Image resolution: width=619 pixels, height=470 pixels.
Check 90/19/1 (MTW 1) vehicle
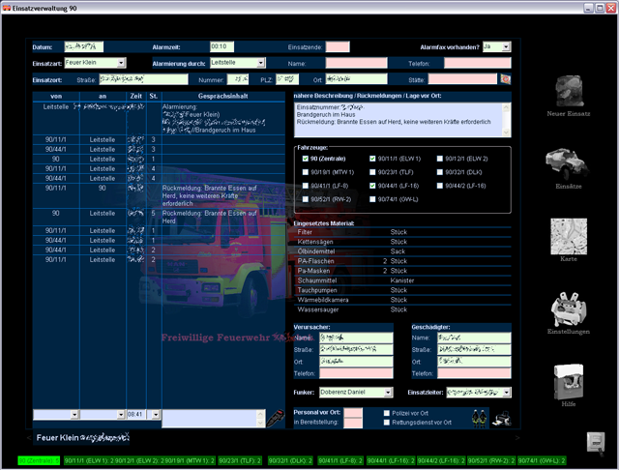point(306,172)
